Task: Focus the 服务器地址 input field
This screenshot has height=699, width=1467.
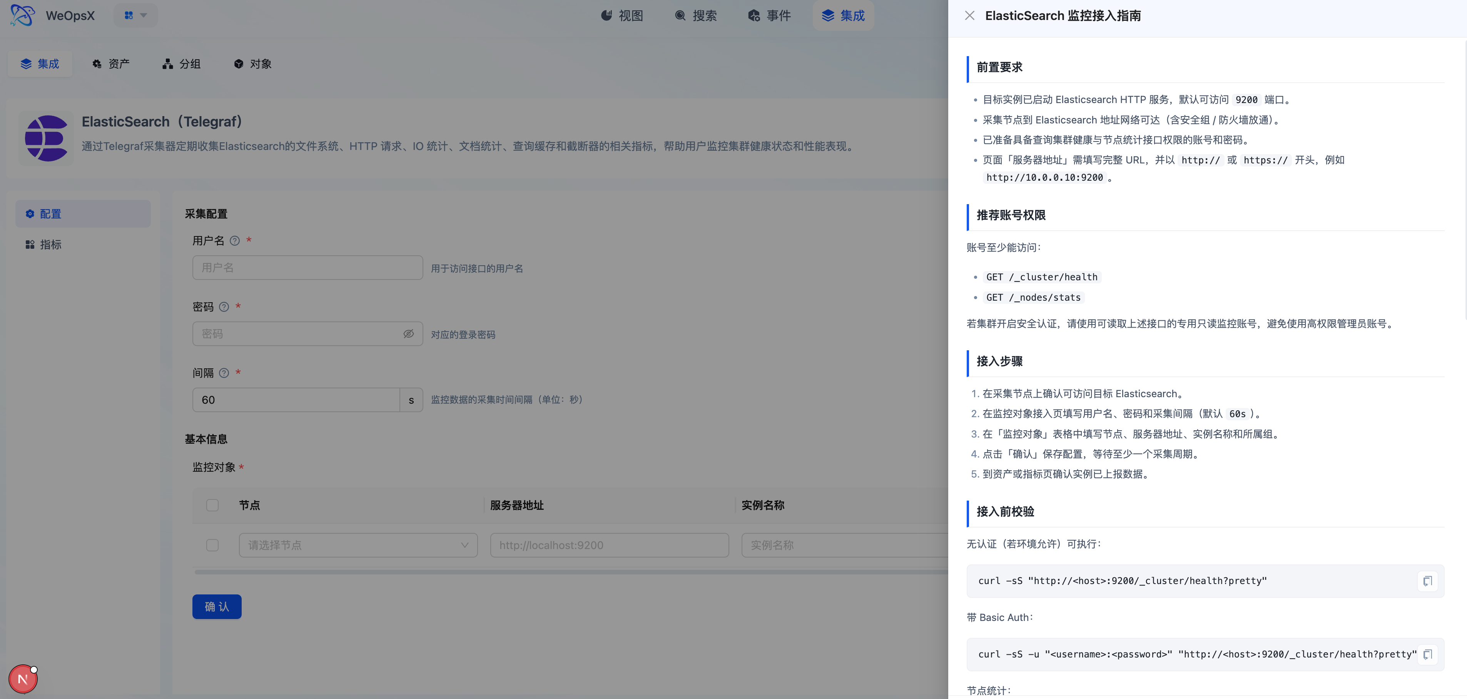Action: (x=609, y=545)
